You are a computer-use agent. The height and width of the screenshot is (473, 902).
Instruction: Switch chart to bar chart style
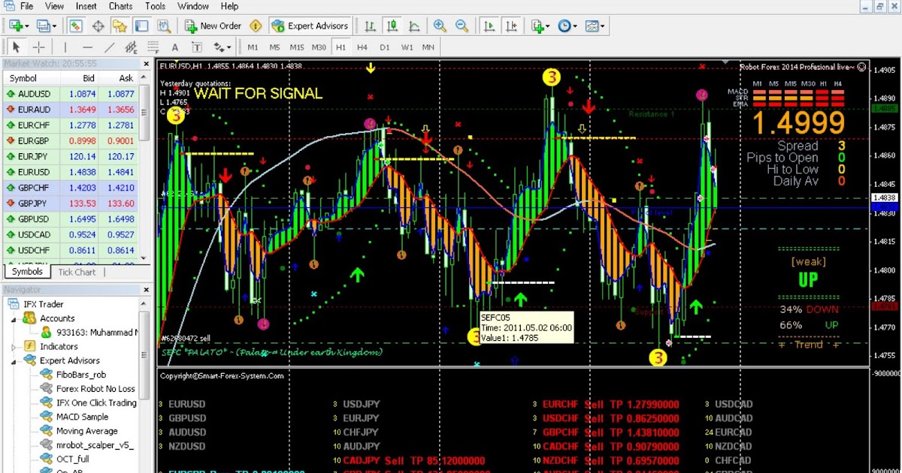[x=370, y=26]
